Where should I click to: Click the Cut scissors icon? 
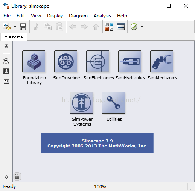coord(36,27)
